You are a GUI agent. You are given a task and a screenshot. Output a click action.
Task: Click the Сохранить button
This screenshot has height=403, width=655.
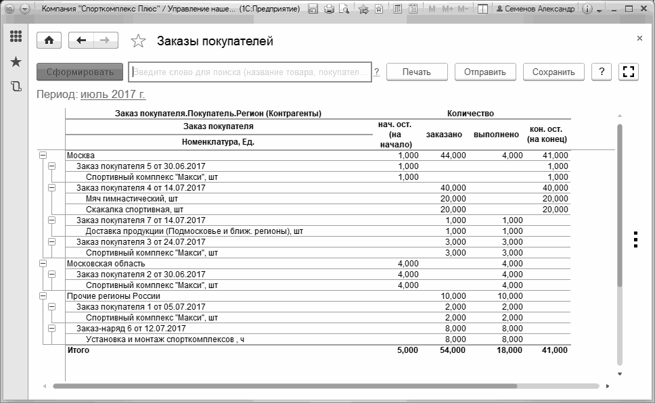pos(554,72)
